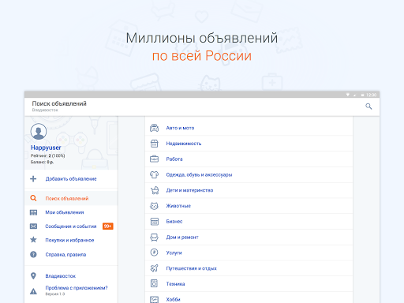Screen dimensions: 404x303
Task: Click the Рейтинг: 2 (100%) text
Action: pos(47,155)
